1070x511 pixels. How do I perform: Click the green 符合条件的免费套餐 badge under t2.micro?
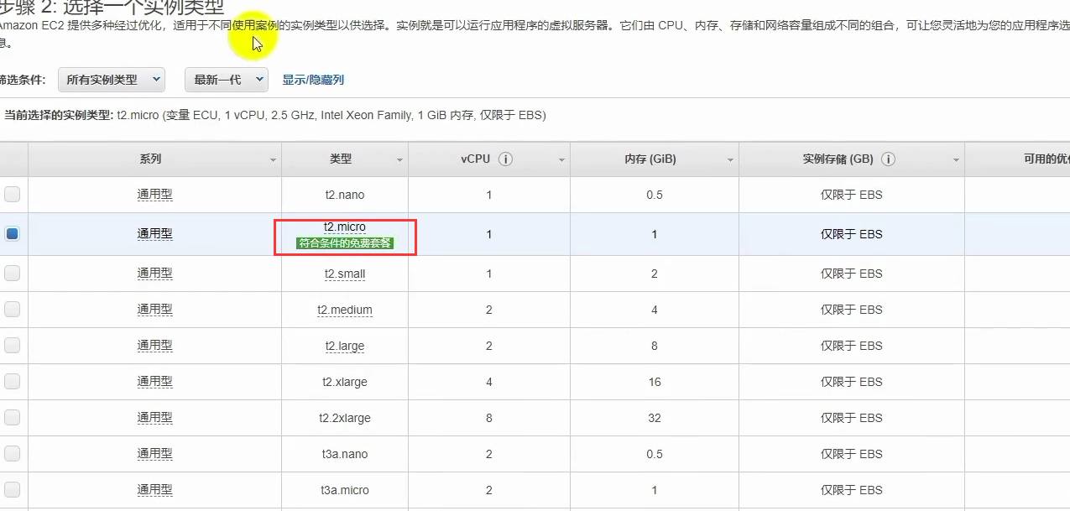[x=345, y=243]
